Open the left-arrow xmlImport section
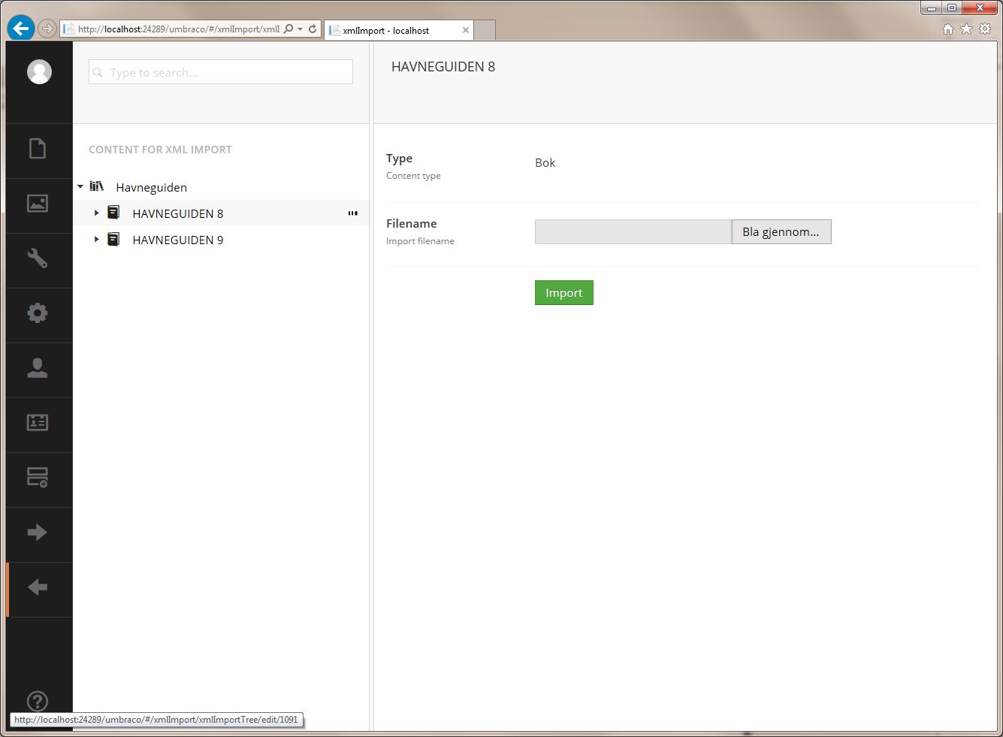 [x=38, y=587]
